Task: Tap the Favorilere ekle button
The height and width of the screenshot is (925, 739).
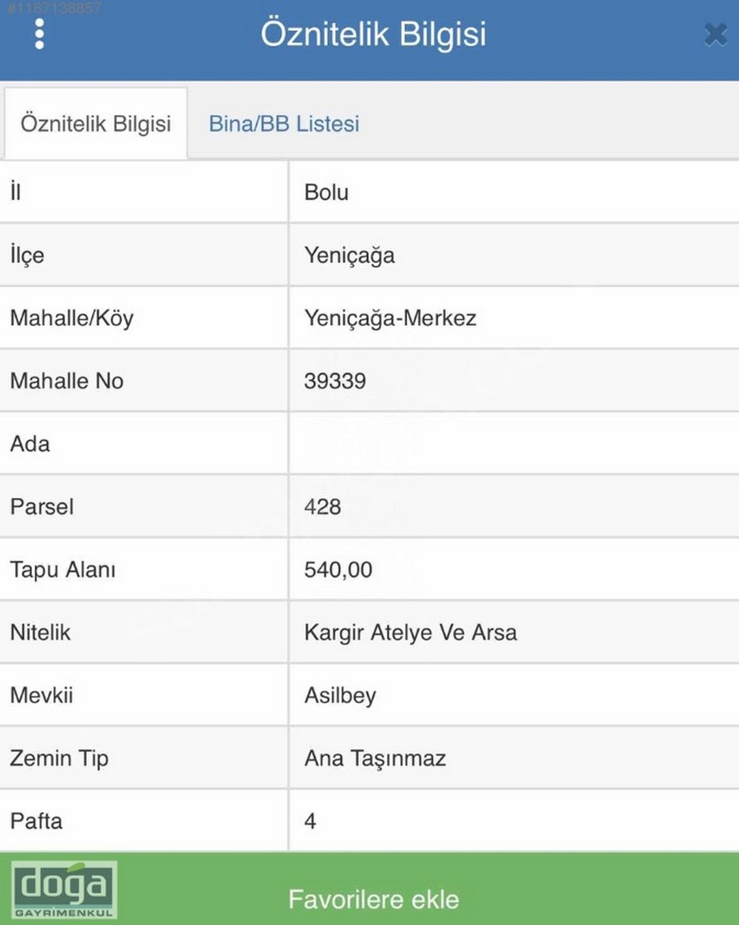Action: (374, 899)
